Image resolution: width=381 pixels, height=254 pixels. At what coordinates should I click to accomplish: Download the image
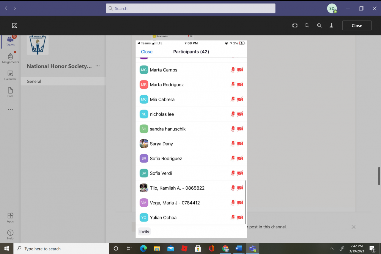[331, 26]
